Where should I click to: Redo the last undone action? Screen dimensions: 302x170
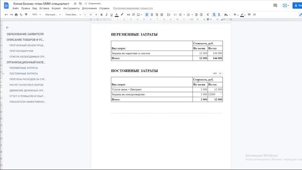[11, 15]
